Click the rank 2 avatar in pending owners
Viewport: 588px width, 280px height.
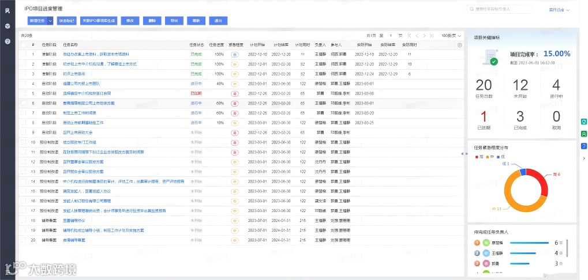click(x=487, y=253)
